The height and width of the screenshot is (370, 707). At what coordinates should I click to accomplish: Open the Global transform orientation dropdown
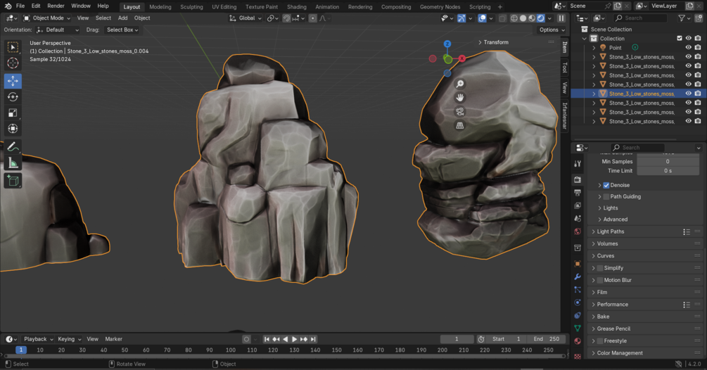tap(246, 18)
